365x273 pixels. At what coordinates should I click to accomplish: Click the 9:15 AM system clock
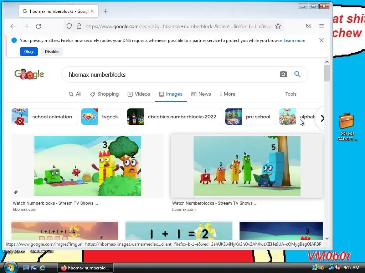click(x=351, y=267)
